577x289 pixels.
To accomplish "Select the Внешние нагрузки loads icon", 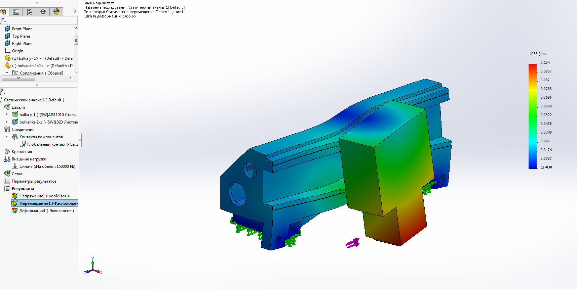I will pos(7,159).
